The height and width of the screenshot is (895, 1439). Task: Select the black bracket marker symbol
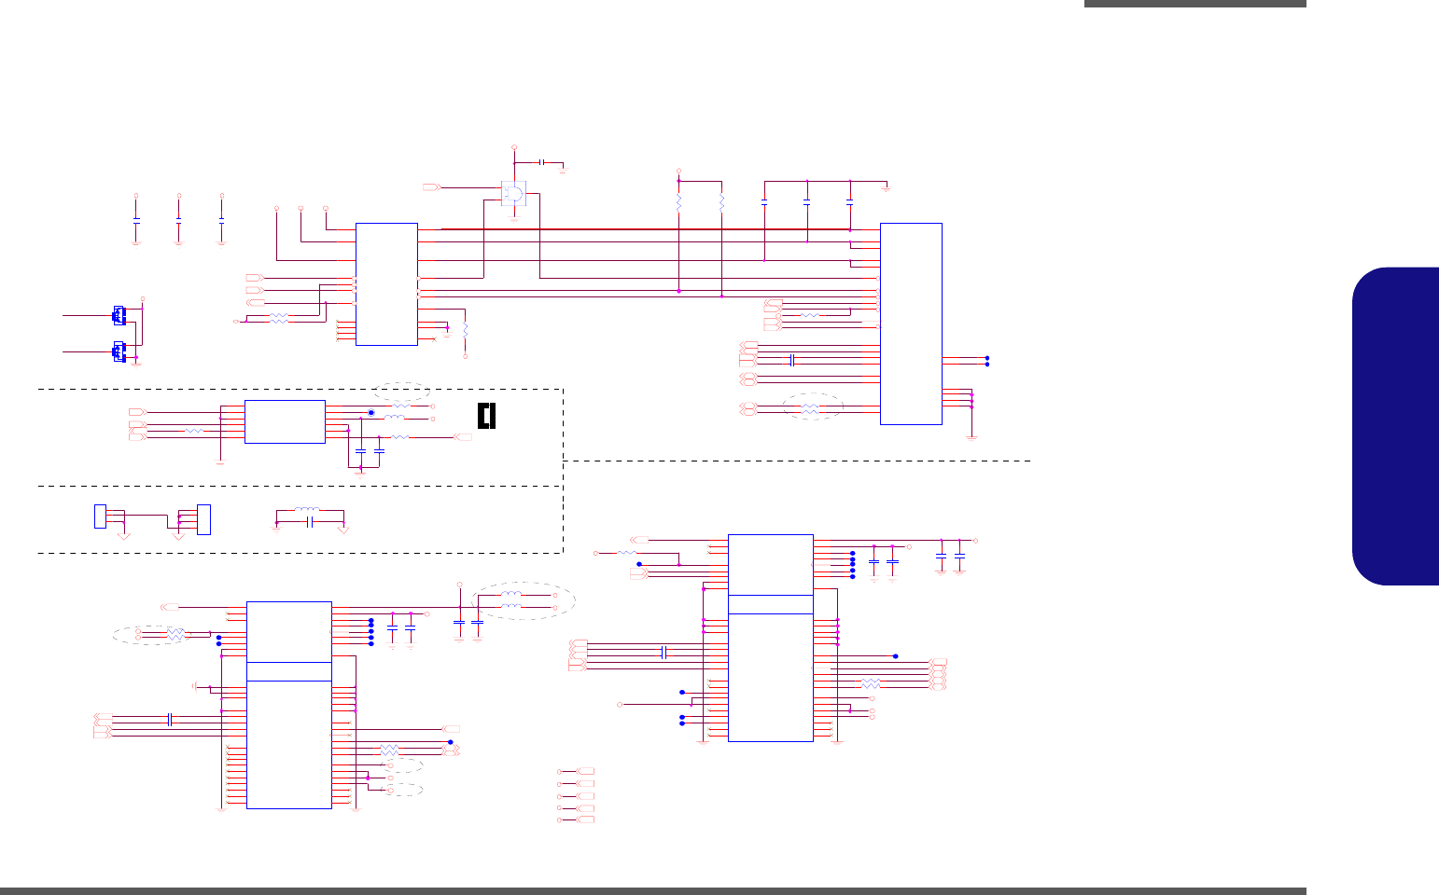(486, 416)
